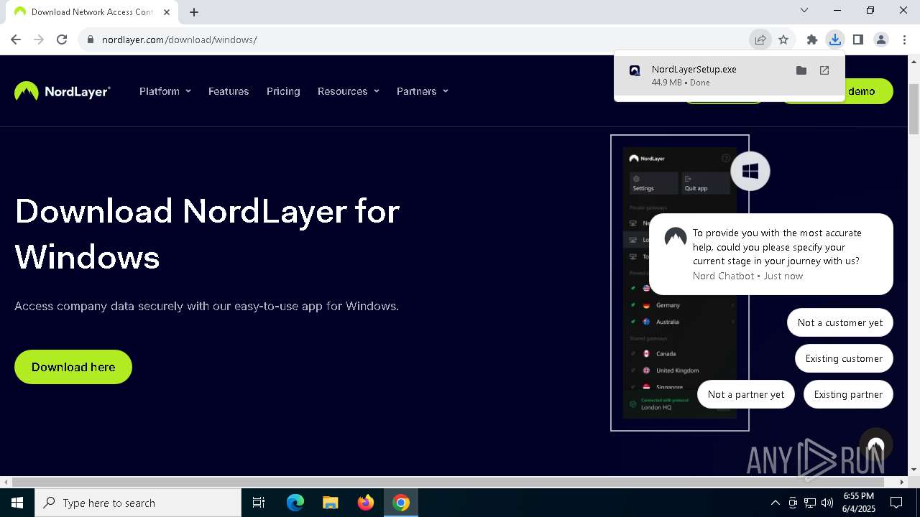Expand the Partners menu
The height and width of the screenshot is (517, 920).
tap(423, 91)
